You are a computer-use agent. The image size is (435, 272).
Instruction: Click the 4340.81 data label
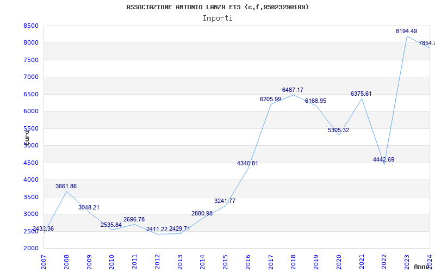pos(247,163)
